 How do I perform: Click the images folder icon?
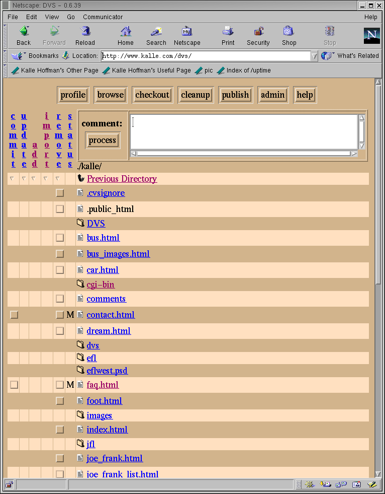tap(80, 415)
